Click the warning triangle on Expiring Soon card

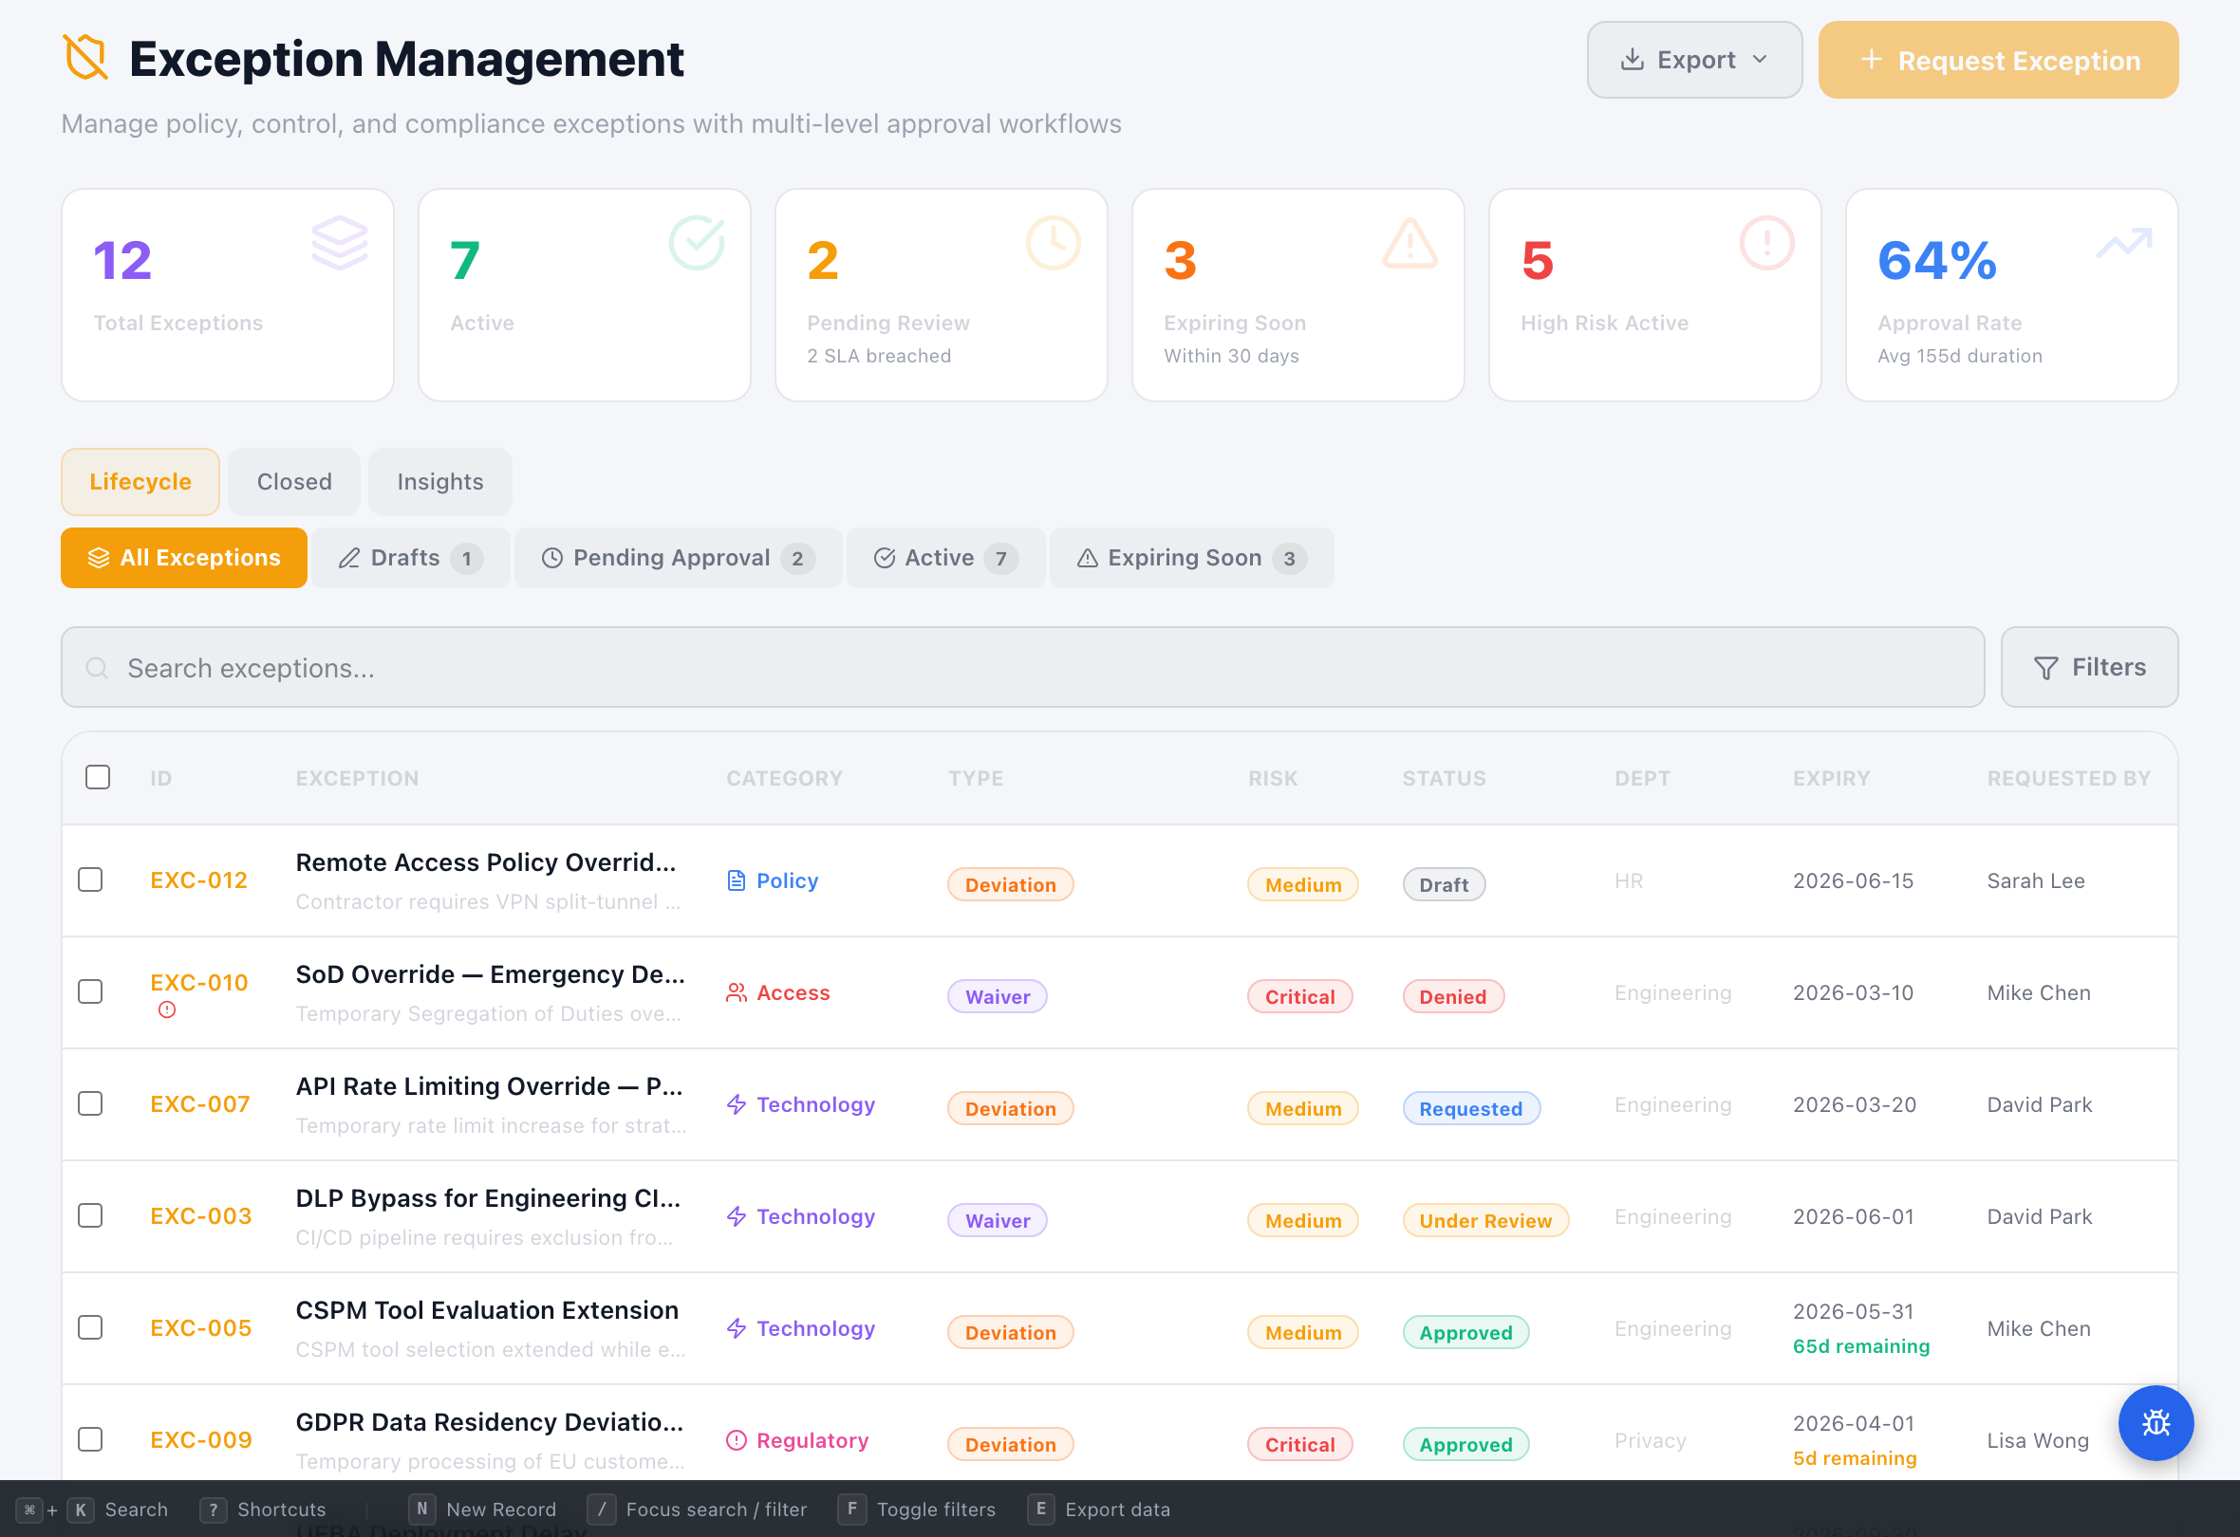point(1409,244)
